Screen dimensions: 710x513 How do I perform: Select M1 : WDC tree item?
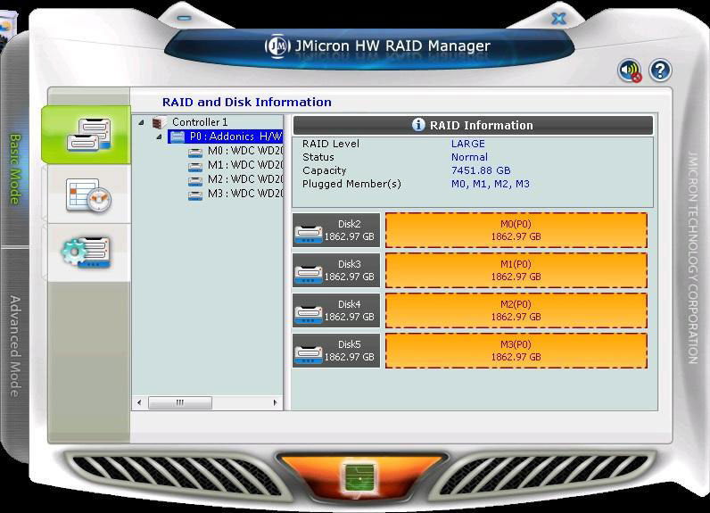tap(245, 165)
